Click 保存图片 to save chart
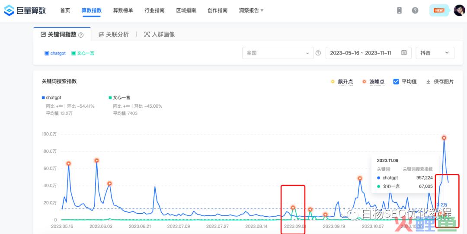Image resolution: width=467 pixels, height=234 pixels. 440,82
